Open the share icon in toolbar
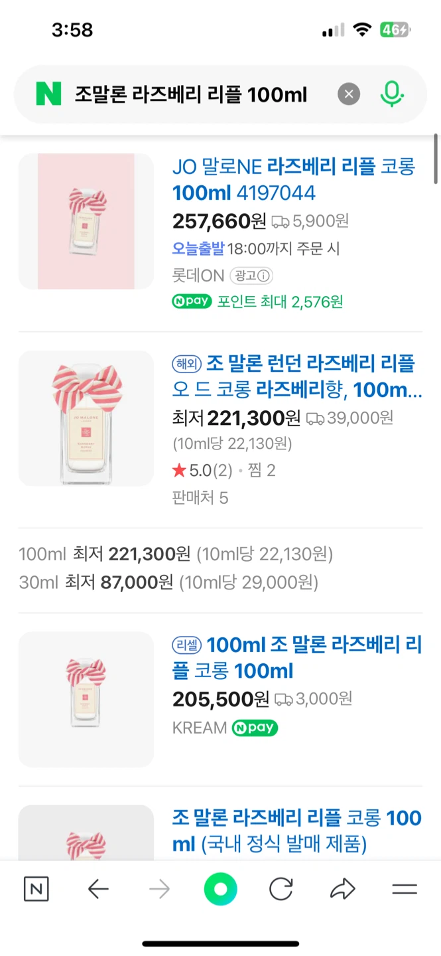Screen dimensions: 441x956 coord(343,888)
